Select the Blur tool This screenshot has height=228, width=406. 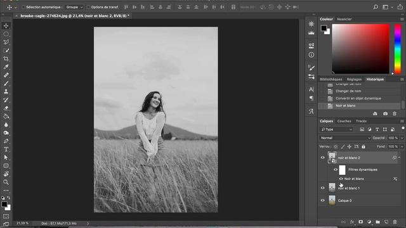pos(6,125)
